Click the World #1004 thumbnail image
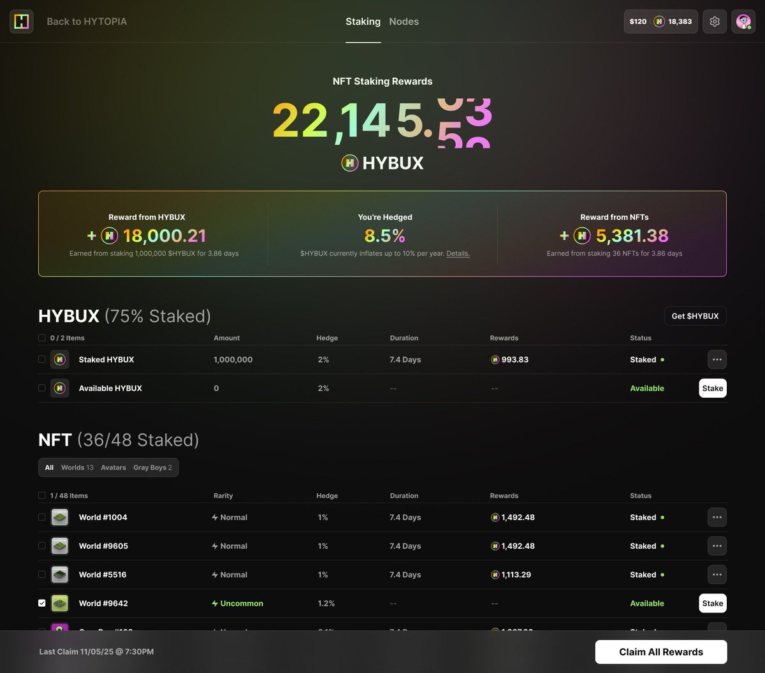Screen dimensions: 765x673 click(60, 517)
